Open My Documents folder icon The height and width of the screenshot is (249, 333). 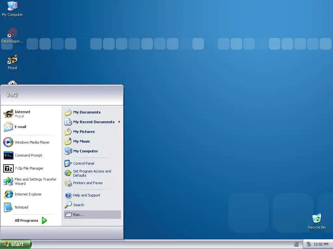click(x=68, y=112)
